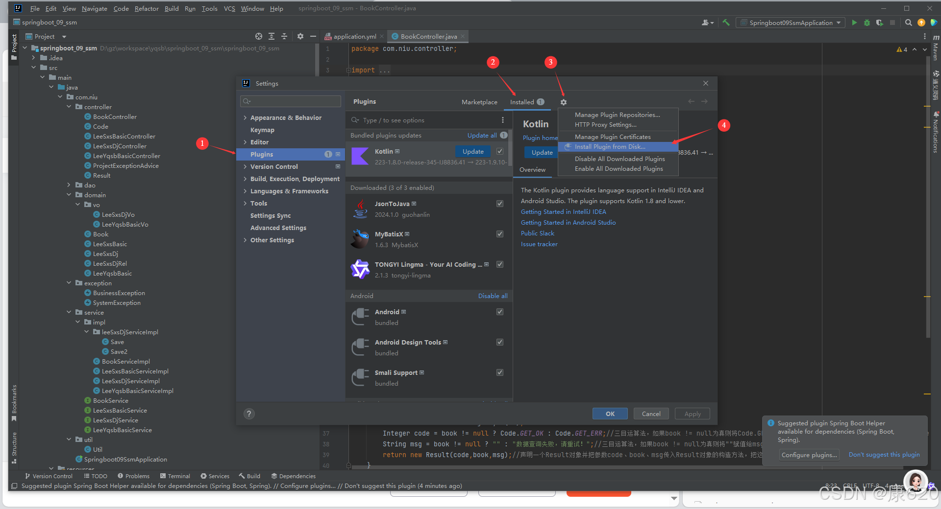The width and height of the screenshot is (941, 509).
Task: Expand Version Control settings section
Action: point(245,166)
